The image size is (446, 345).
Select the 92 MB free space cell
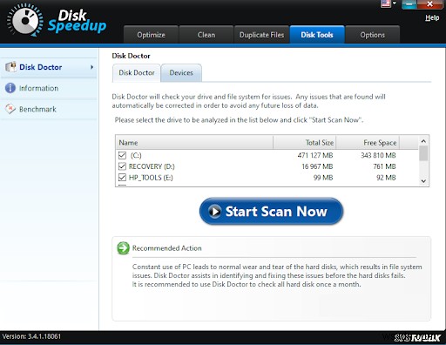click(386, 178)
